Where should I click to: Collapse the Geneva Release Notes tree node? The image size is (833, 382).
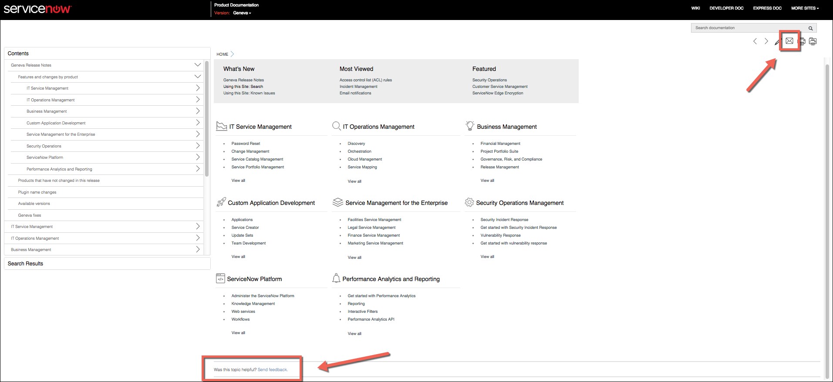tap(197, 65)
